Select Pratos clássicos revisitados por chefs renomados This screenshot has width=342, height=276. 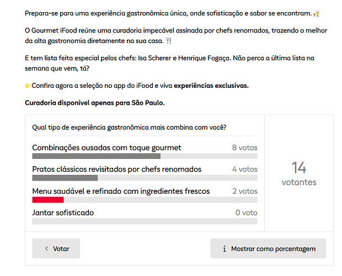click(116, 169)
